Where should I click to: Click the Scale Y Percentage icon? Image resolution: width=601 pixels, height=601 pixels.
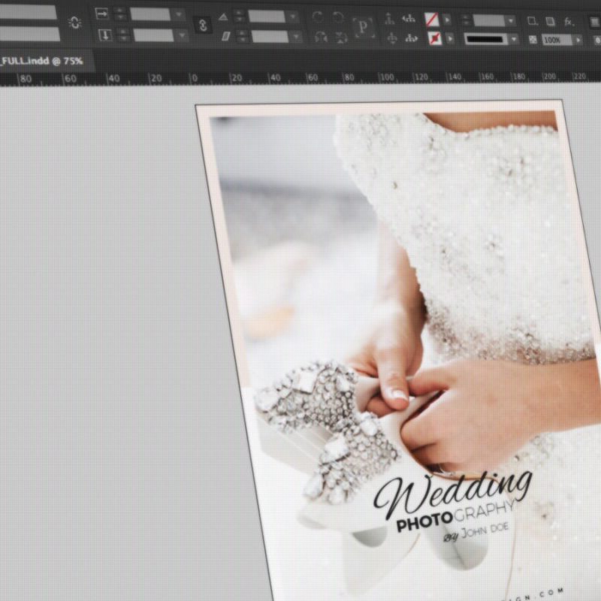104,35
